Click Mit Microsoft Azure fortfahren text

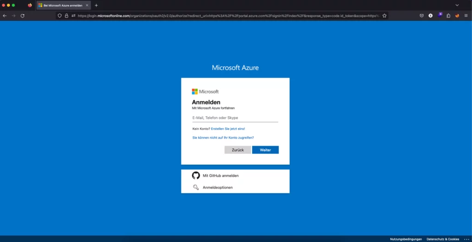213,108
